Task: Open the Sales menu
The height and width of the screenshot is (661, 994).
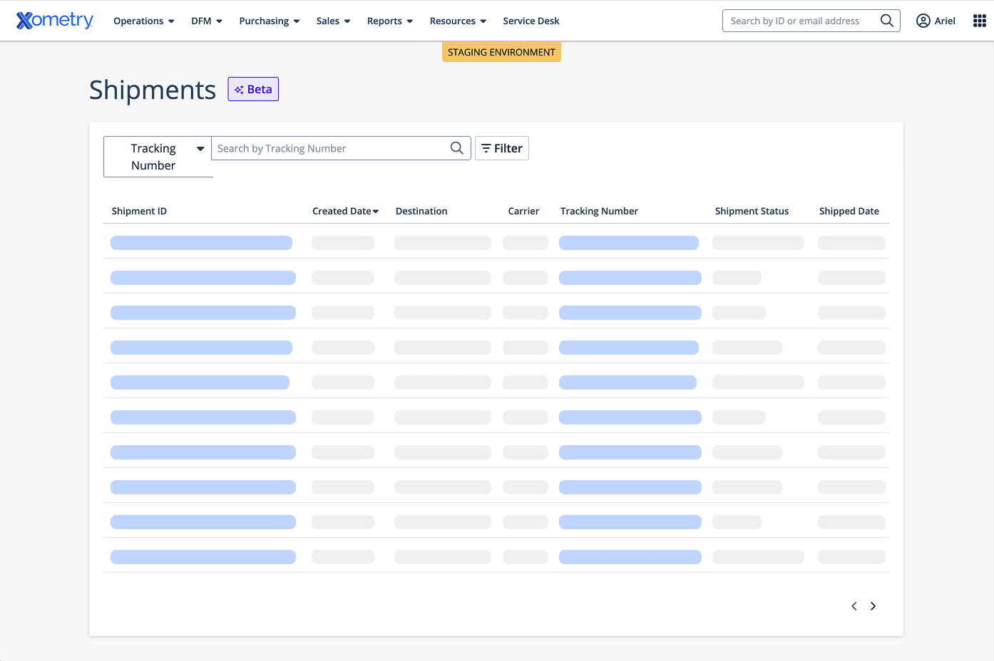Action: coord(333,21)
